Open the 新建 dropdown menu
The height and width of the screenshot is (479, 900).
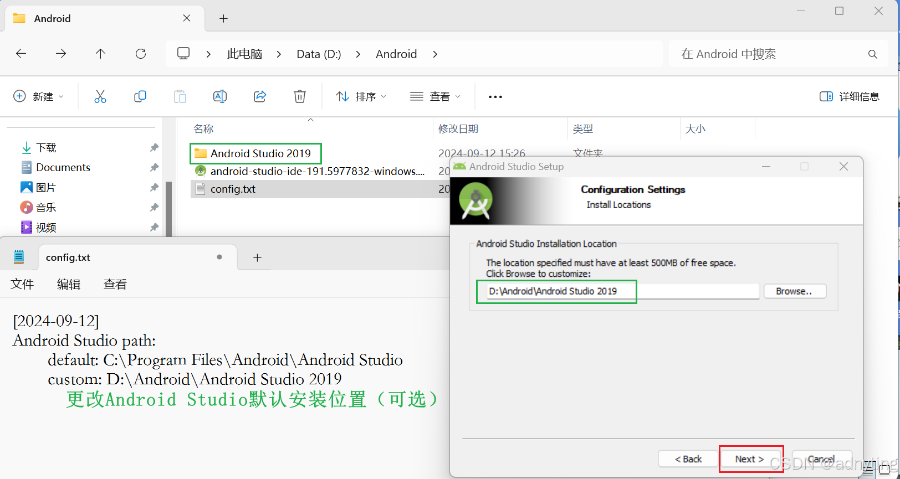point(38,96)
